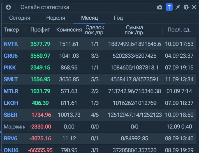Click last trade time 11.09 13:34
Screen dimensions: 199x153
tap(179, 79)
